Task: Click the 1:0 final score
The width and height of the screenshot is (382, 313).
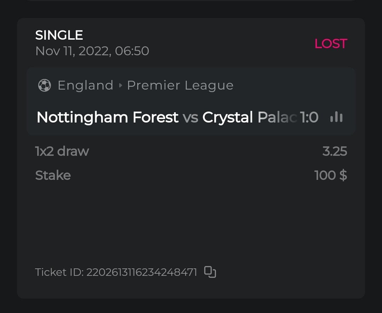Action: [309, 117]
